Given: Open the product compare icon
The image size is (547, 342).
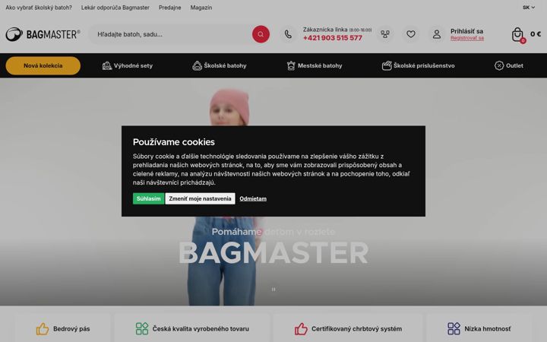Looking at the screenshot, I should (x=385, y=34).
